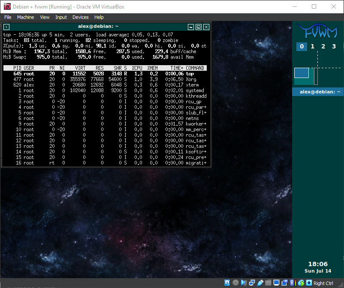Select desktop 2 in FVWM pager
The image size is (344, 288).
tap(323, 46)
